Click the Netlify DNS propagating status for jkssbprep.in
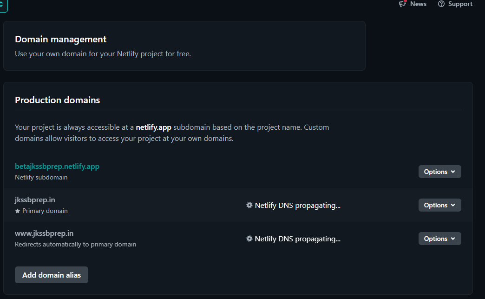This screenshot has width=485, height=299. pyautogui.click(x=293, y=205)
